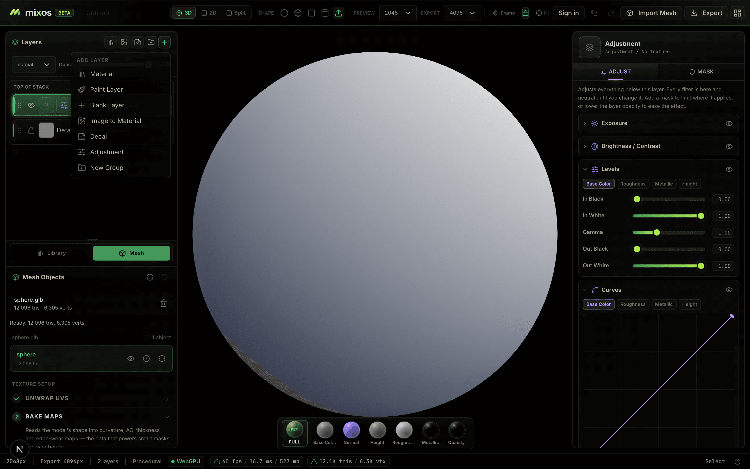The height and width of the screenshot is (469, 750).
Task: Collapse the BAKE MAPS step
Action: tap(167, 417)
